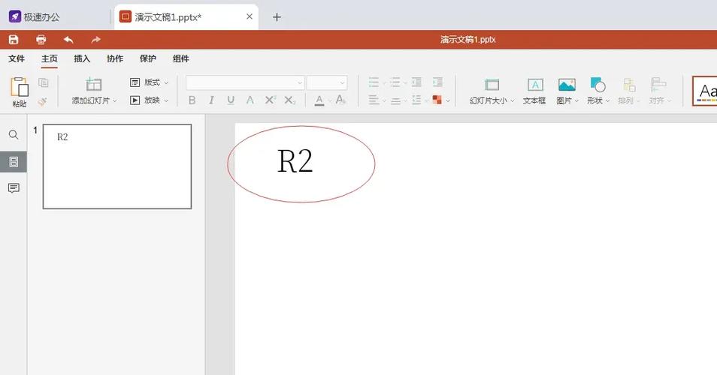717x375 pixels.
Task: Increase the paragraph indent
Action: (437, 82)
